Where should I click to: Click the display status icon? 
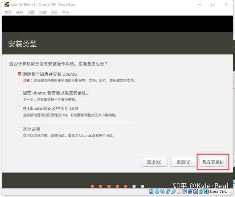184,191
